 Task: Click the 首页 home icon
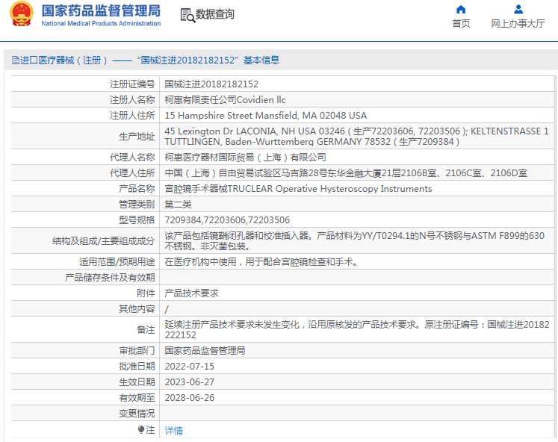[x=461, y=9]
